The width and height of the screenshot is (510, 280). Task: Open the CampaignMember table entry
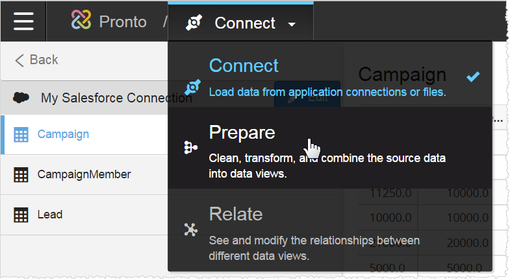point(84,174)
